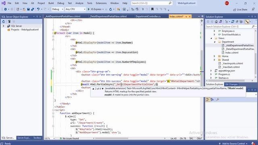Select Projects - WebApplication4 node
This screenshot has height=145, width=258.
(25, 29)
